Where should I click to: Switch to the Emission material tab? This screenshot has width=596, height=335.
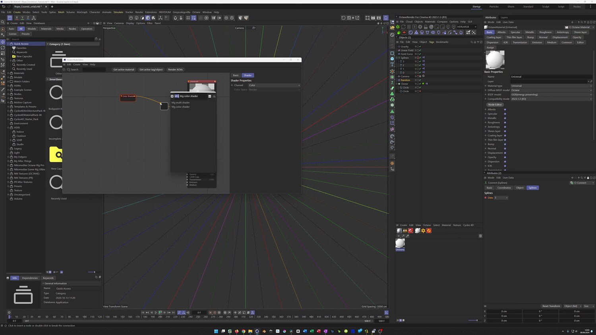coord(537,42)
